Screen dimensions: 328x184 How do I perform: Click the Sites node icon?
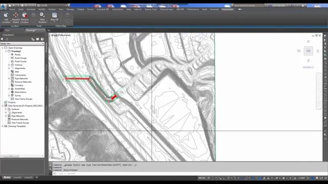[x=12, y=72]
